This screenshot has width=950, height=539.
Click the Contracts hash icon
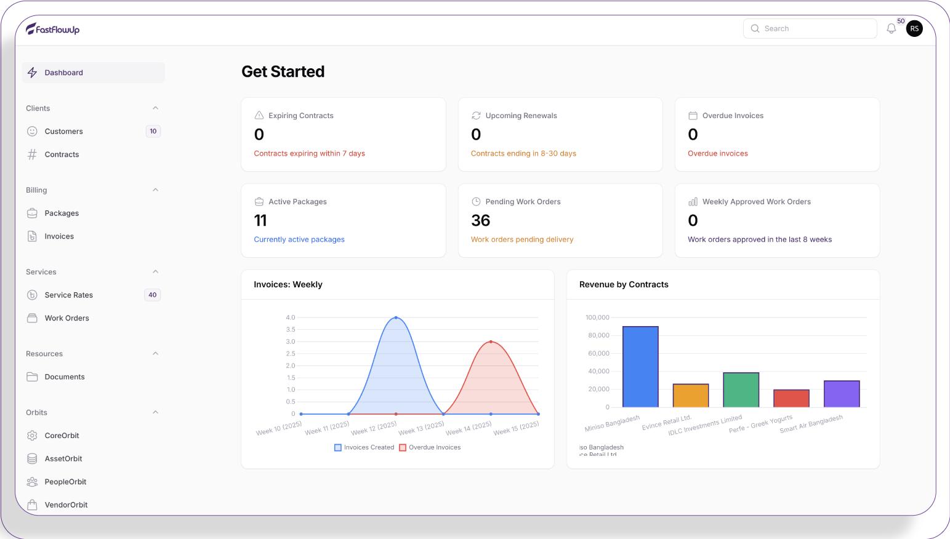coord(33,154)
